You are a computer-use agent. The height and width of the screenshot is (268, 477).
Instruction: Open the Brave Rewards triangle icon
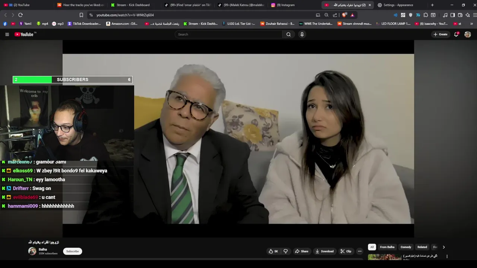tap(352, 15)
